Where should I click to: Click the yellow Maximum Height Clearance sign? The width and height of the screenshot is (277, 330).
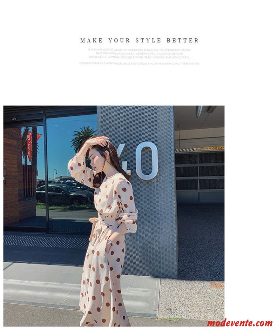(200, 149)
